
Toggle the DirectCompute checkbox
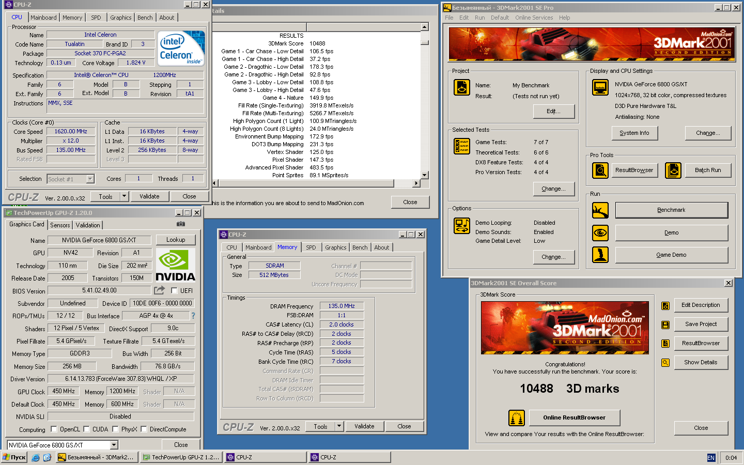(144, 429)
